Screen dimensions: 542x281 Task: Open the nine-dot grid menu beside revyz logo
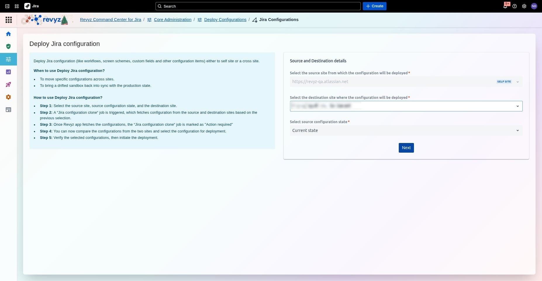pyautogui.click(x=9, y=20)
